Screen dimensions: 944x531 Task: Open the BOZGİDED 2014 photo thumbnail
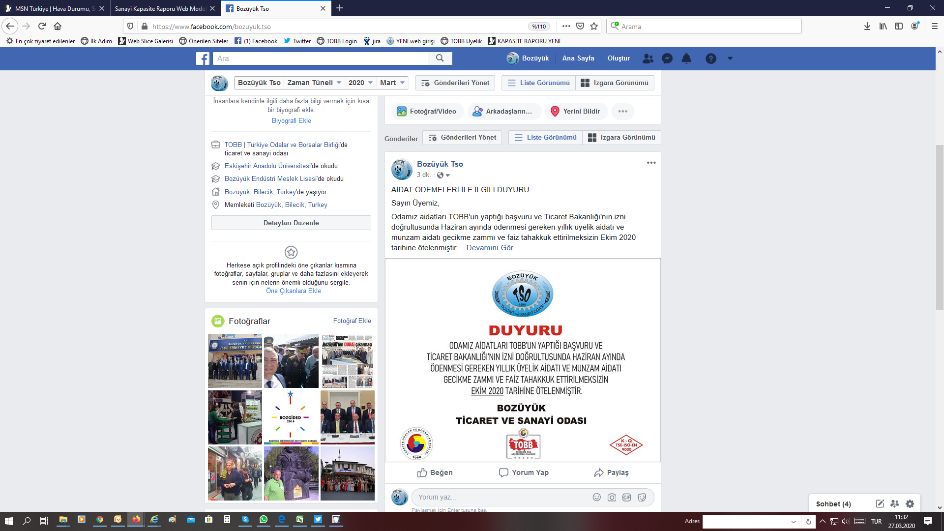(291, 417)
